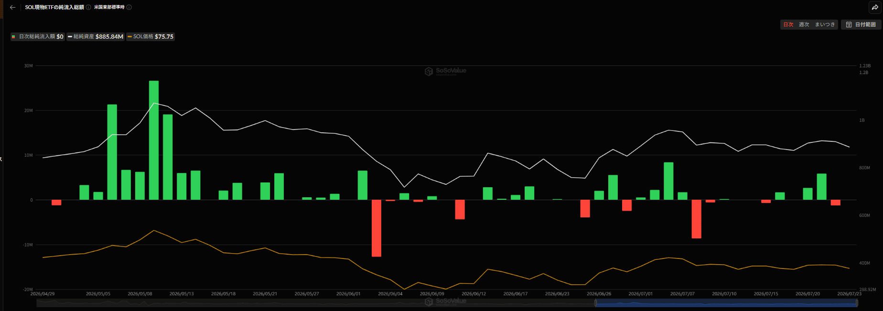The image size is (883, 311).
Task: Click the 2026/06/01 axis date label
Action: (348, 294)
